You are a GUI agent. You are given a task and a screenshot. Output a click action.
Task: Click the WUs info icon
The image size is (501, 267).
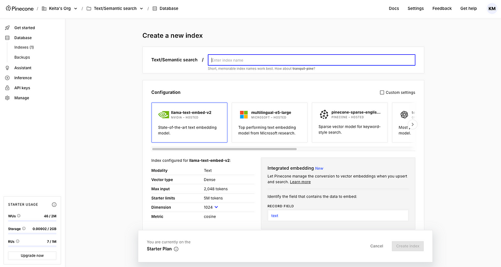pos(19,216)
